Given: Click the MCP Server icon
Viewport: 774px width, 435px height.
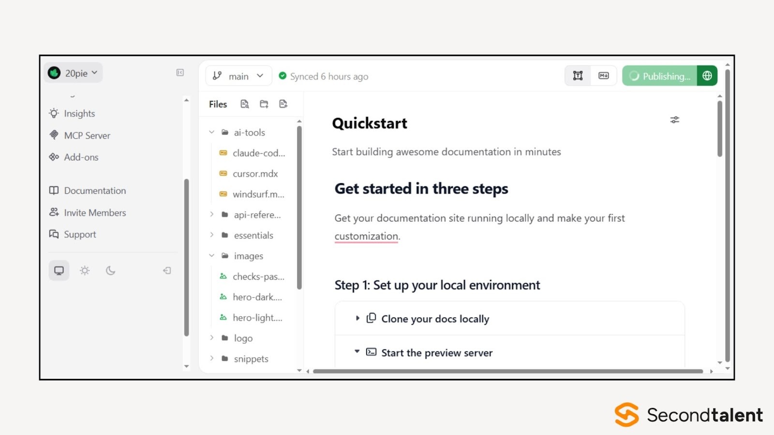Looking at the screenshot, I should coord(54,135).
